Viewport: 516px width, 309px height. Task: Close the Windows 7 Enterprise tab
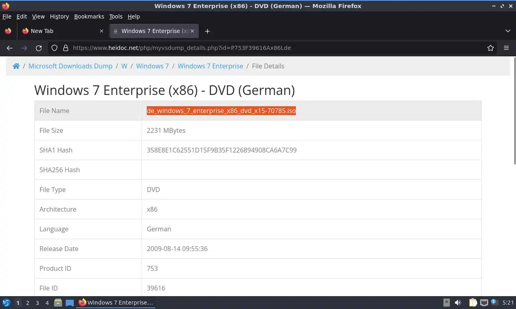click(192, 31)
